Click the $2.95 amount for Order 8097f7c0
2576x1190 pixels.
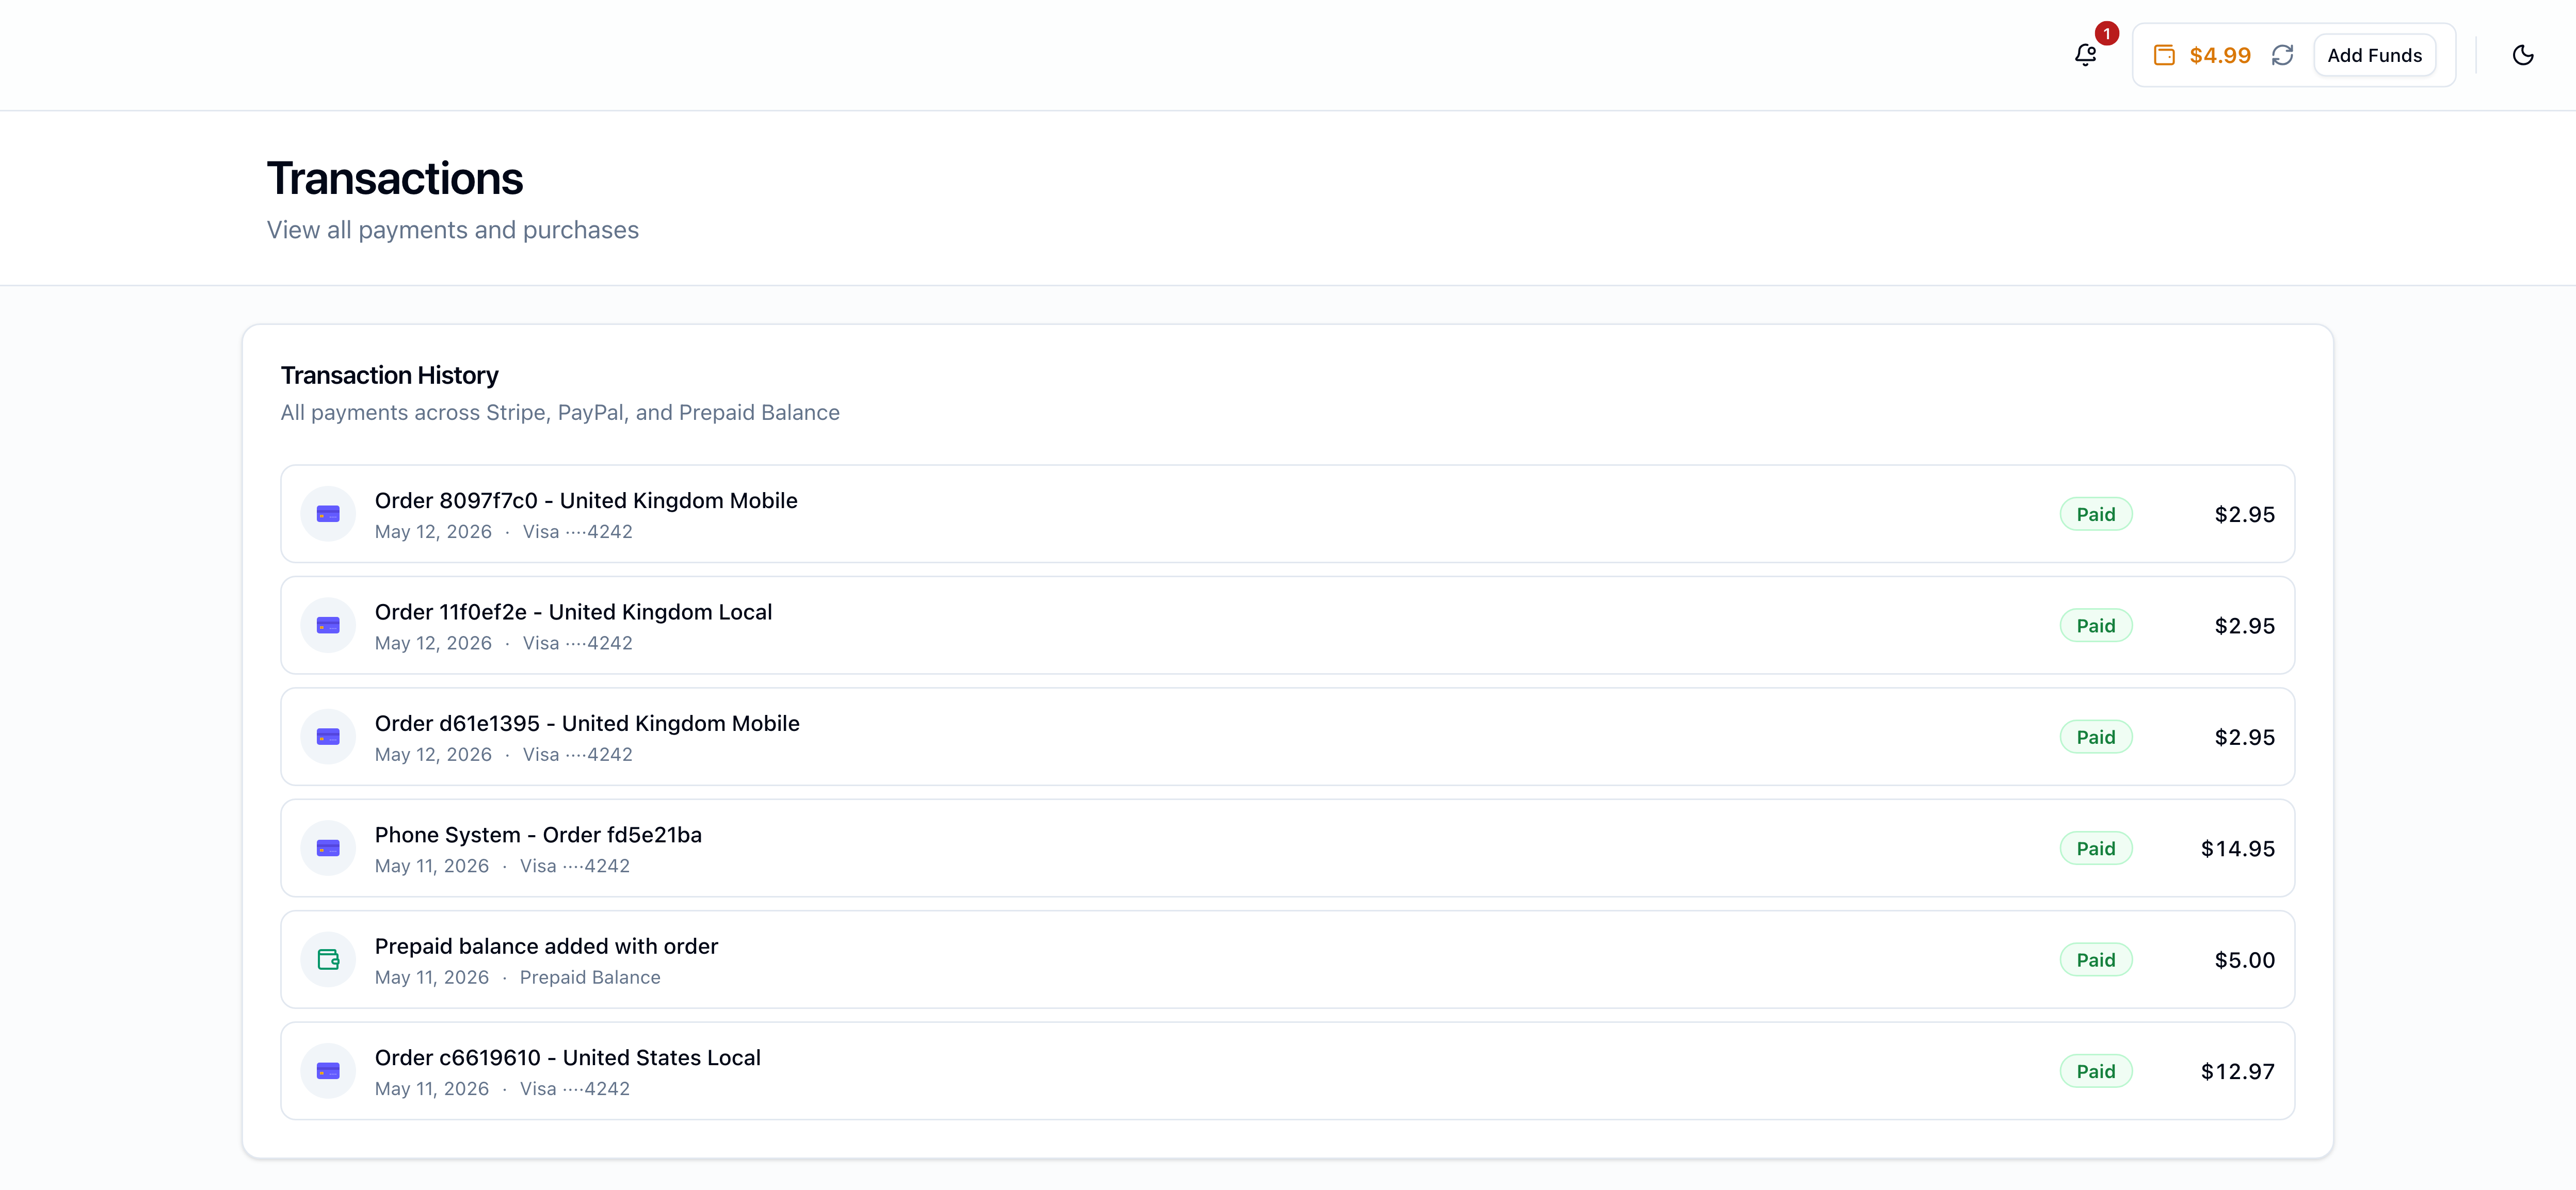[x=2244, y=514]
